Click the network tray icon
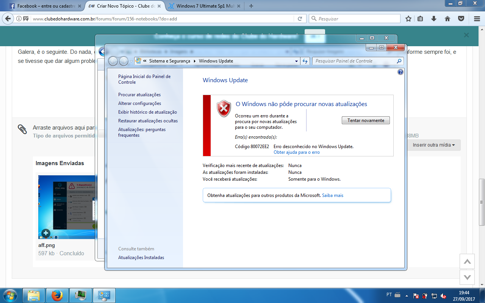The image size is (485, 303). pos(434,295)
